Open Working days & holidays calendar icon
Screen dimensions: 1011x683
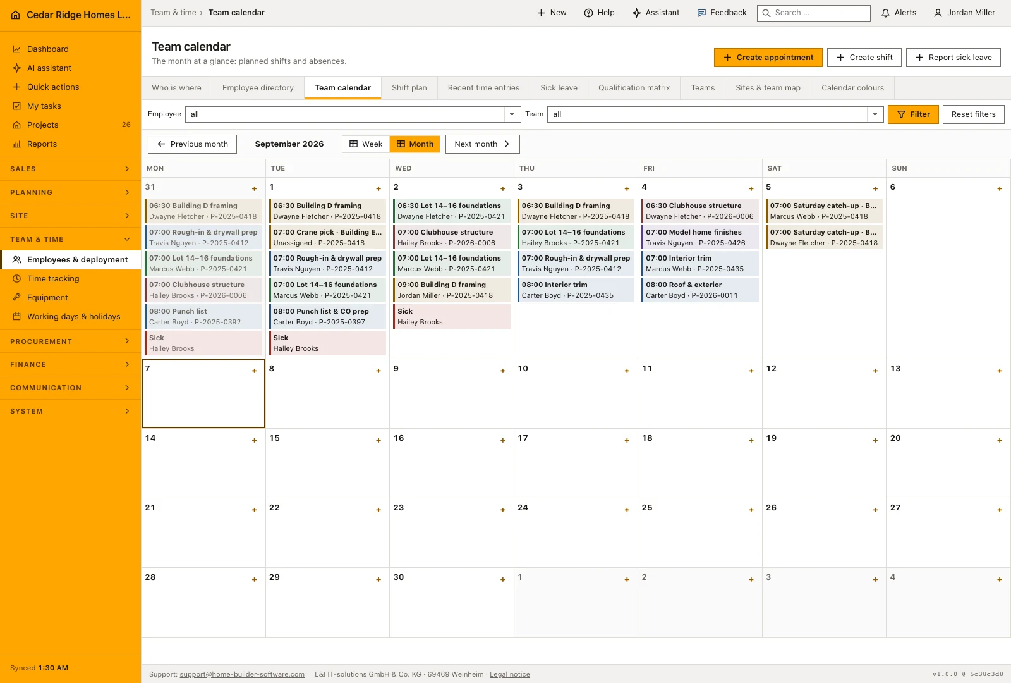tap(17, 317)
